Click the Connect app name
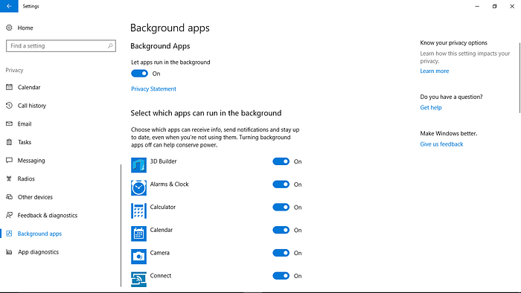Image resolution: width=521 pixels, height=293 pixels. pyautogui.click(x=161, y=276)
